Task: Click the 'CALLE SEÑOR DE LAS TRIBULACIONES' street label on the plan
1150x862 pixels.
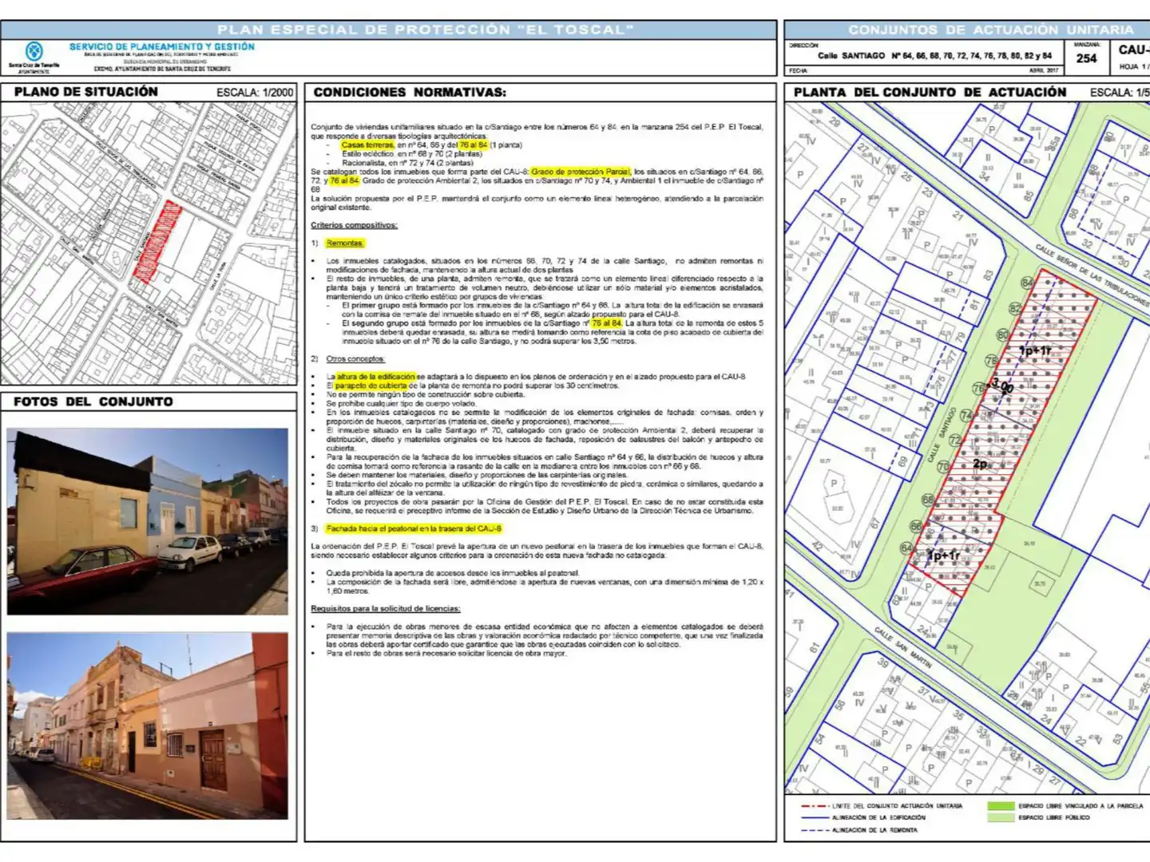Action: (1092, 275)
